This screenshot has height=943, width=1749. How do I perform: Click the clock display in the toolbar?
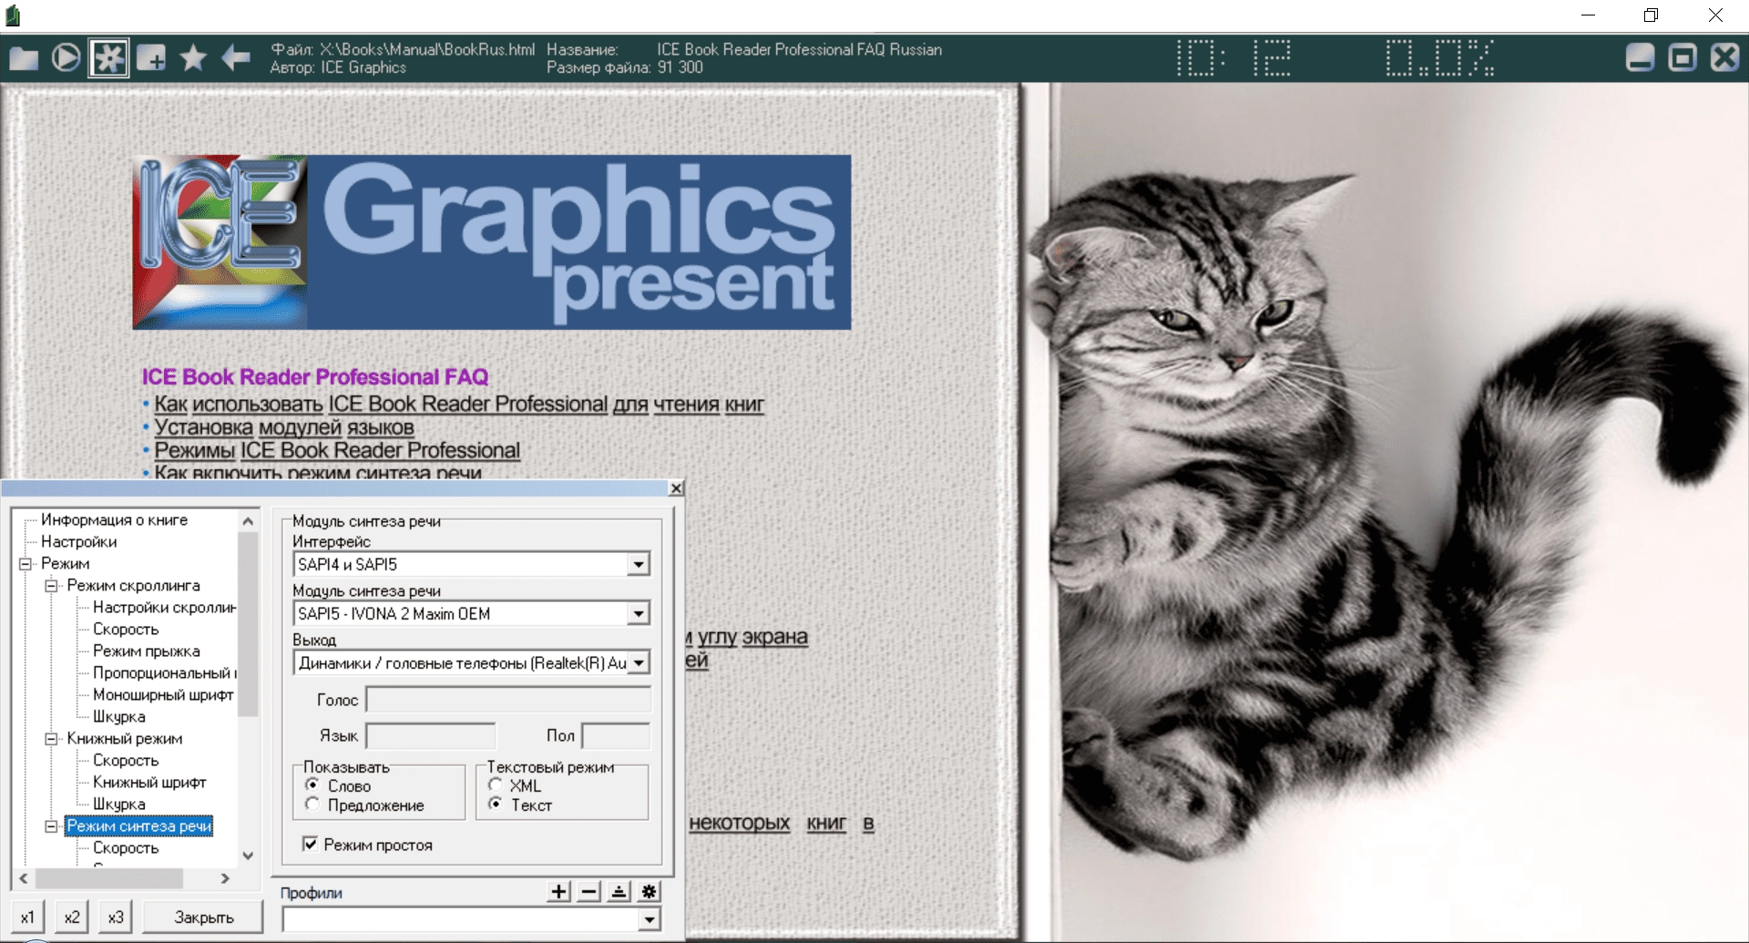[x=1234, y=57]
